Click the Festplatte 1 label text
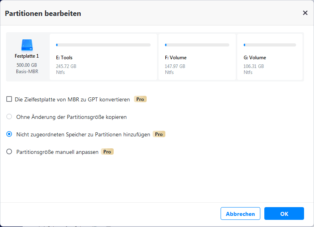The image size is (314, 227). 27,56
